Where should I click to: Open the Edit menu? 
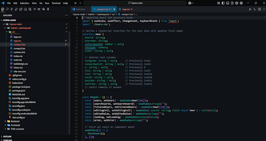tap(15, 3)
